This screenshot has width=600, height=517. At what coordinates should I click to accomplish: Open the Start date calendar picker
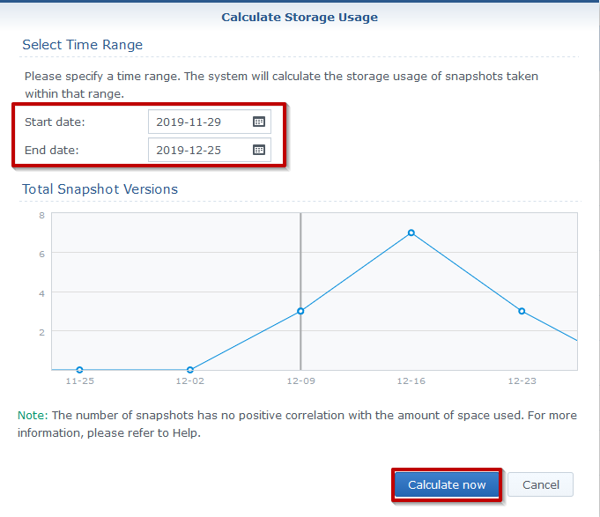tap(259, 122)
